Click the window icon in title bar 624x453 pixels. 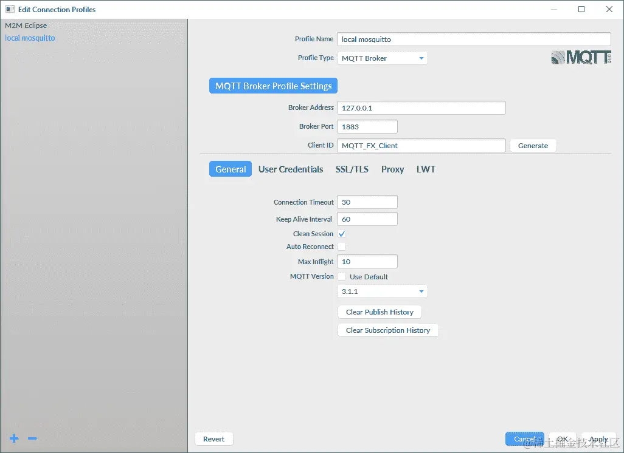(10, 9)
